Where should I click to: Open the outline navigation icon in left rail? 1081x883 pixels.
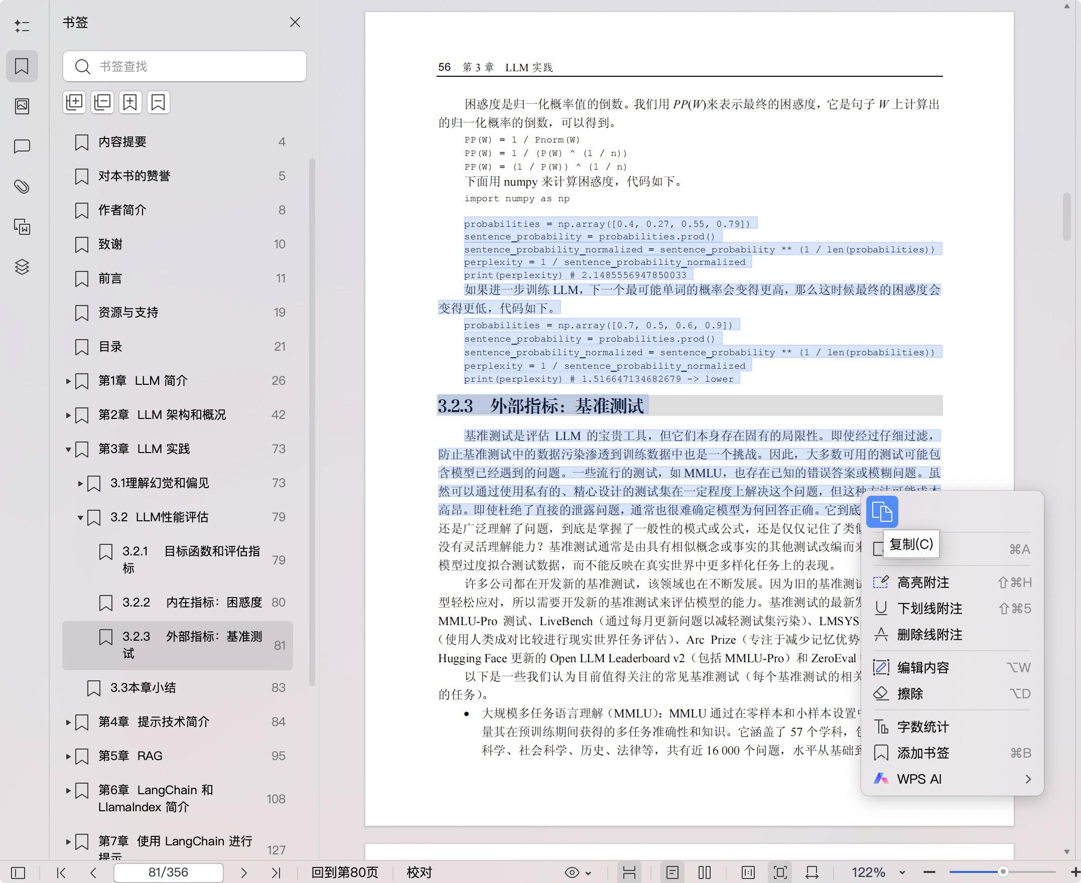tap(22, 26)
